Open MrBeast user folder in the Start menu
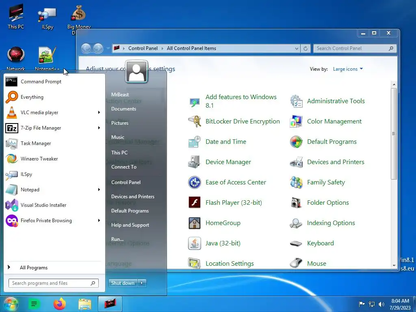Screen dimensions: 416x312 120,94
